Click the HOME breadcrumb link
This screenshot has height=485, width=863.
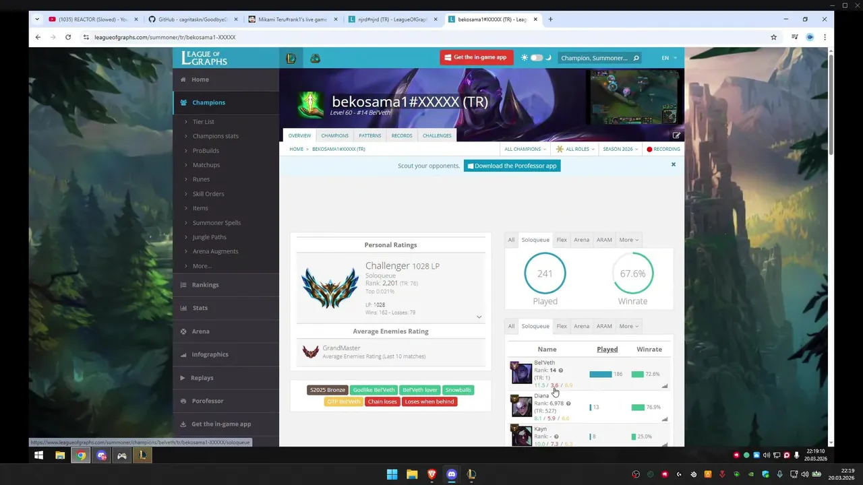pyautogui.click(x=296, y=149)
